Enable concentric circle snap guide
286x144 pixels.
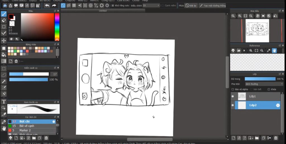click(x=91, y=6)
